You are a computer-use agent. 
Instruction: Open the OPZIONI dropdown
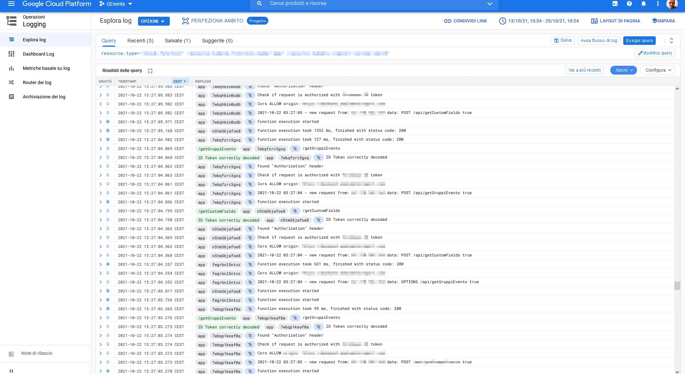(x=154, y=21)
